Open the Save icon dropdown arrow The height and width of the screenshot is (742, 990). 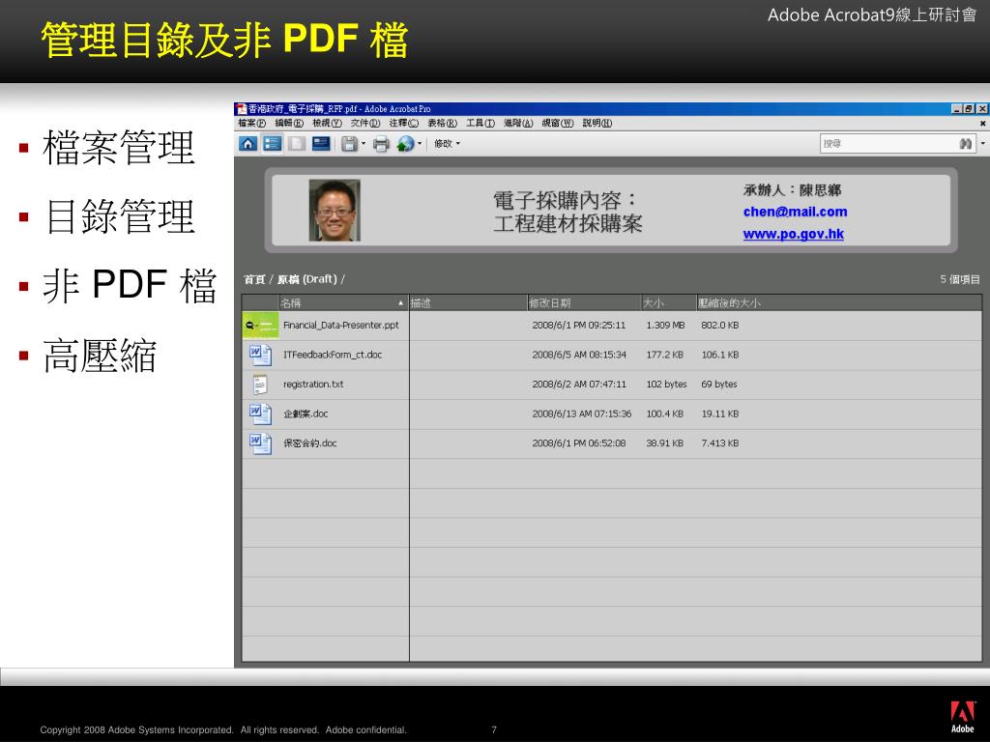point(364,144)
